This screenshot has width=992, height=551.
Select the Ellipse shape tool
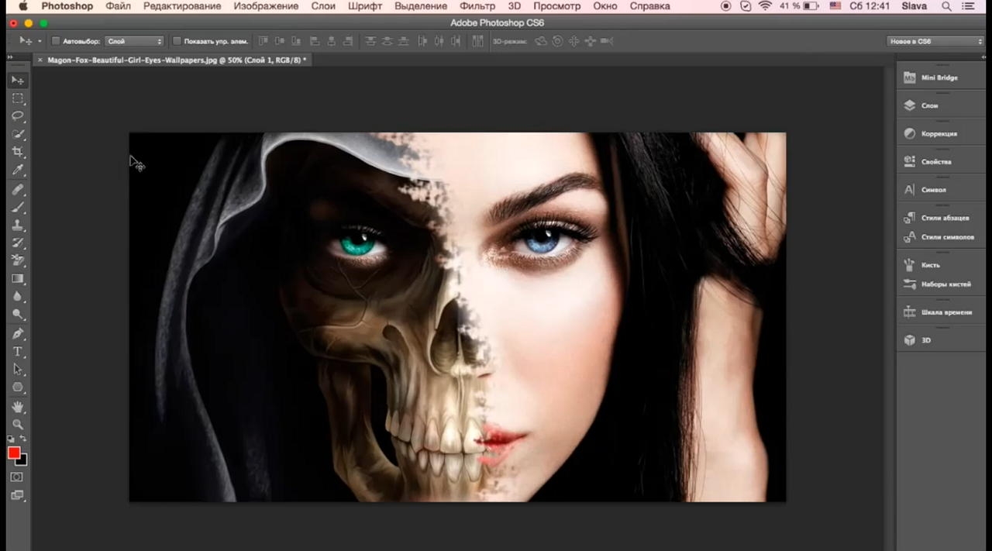tap(17, 387)
